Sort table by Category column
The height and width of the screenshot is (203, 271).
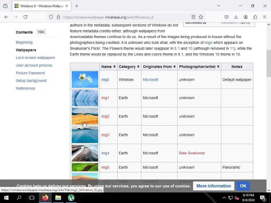coord(129,67)
